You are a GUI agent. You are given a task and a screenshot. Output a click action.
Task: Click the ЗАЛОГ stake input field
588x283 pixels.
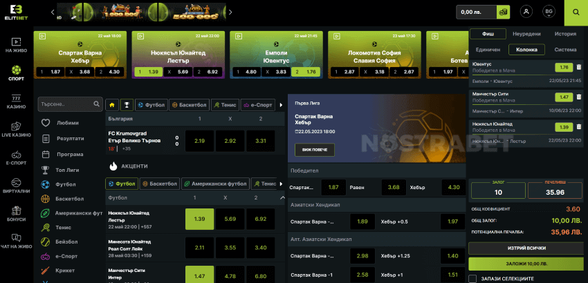498,191
